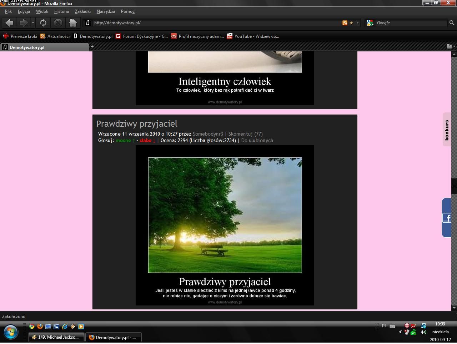Click the forward navigation arrow
Image resolution: width=457 pixels, height=344 pixels.
(x=24, y=23)
